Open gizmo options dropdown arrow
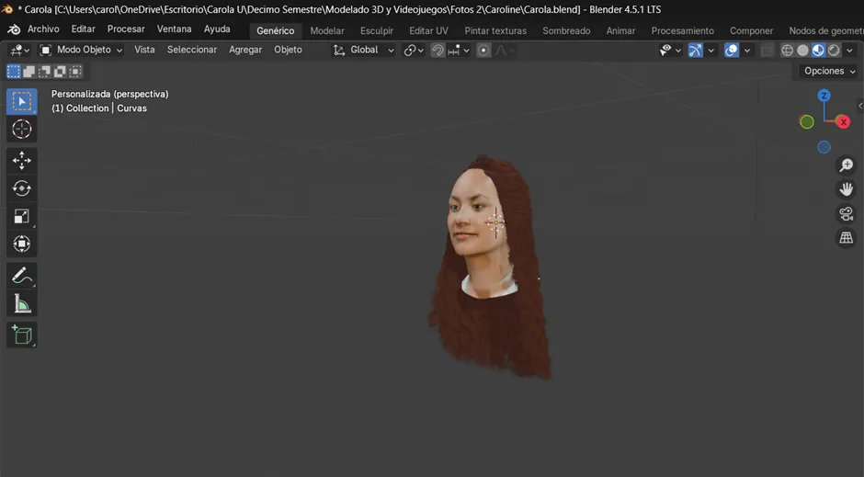 [711, 51]
